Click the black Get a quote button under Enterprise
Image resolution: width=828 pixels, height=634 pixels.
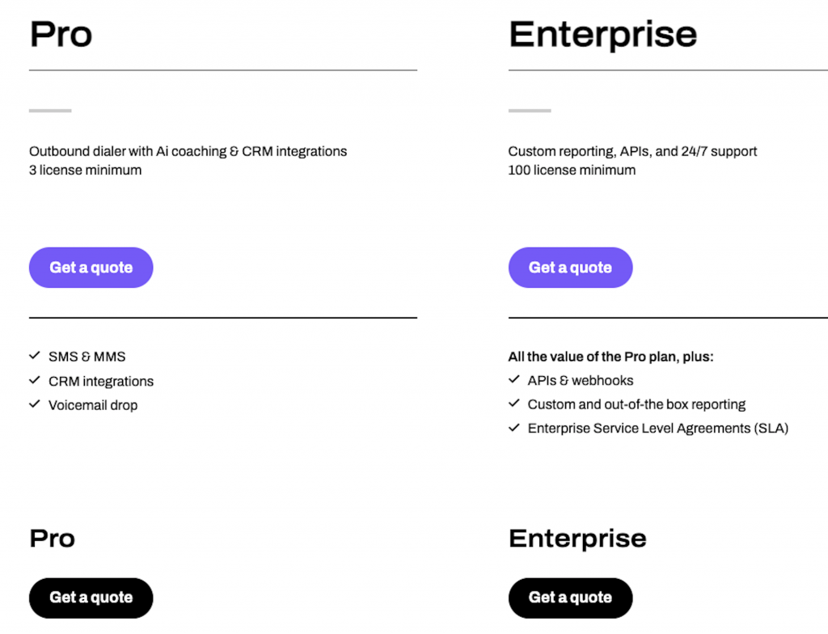tap(570, 598)
